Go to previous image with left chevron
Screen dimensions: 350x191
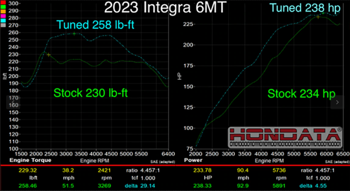click(13, 102)
